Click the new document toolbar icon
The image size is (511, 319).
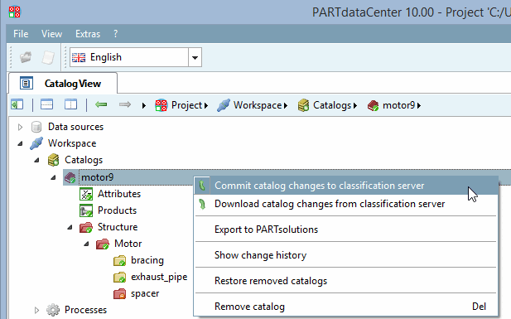tap(48, 57)
